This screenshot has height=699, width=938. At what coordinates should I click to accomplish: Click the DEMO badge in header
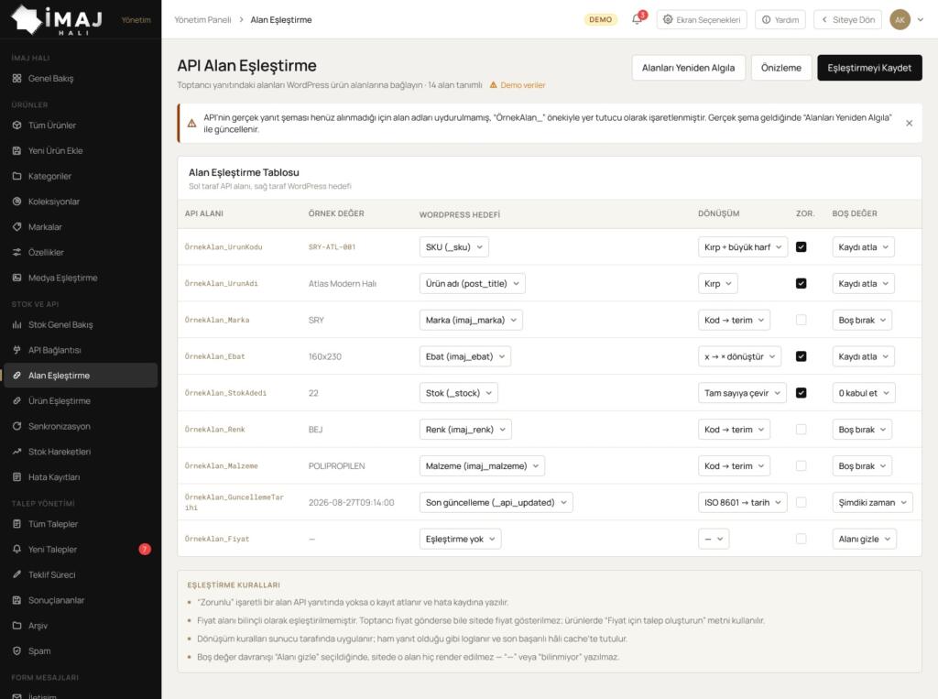(x=600, y=20)
